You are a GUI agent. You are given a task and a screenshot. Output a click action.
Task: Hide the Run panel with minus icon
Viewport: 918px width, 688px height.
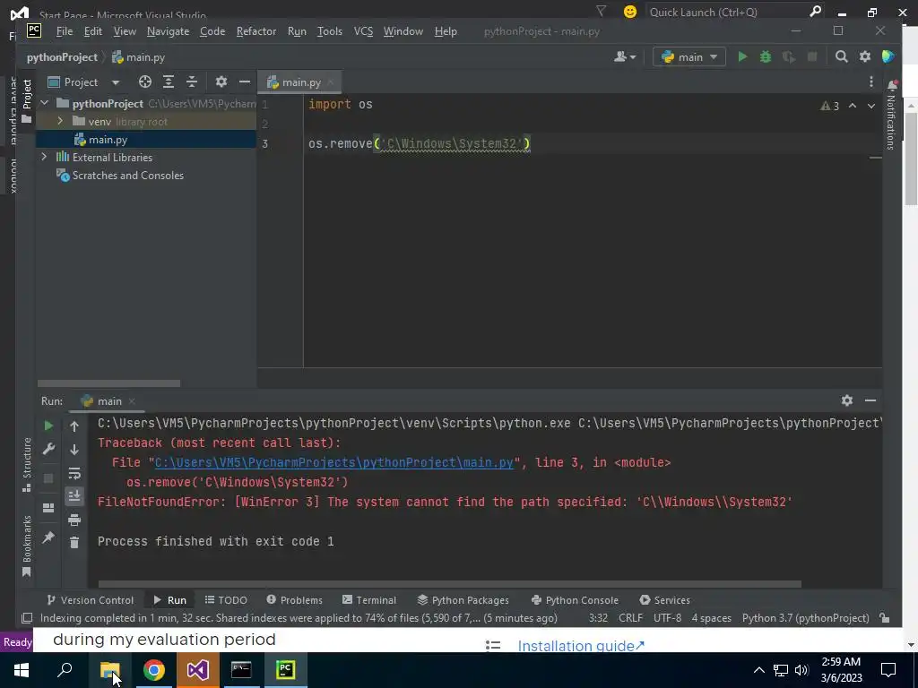click(x=870, y=400)
